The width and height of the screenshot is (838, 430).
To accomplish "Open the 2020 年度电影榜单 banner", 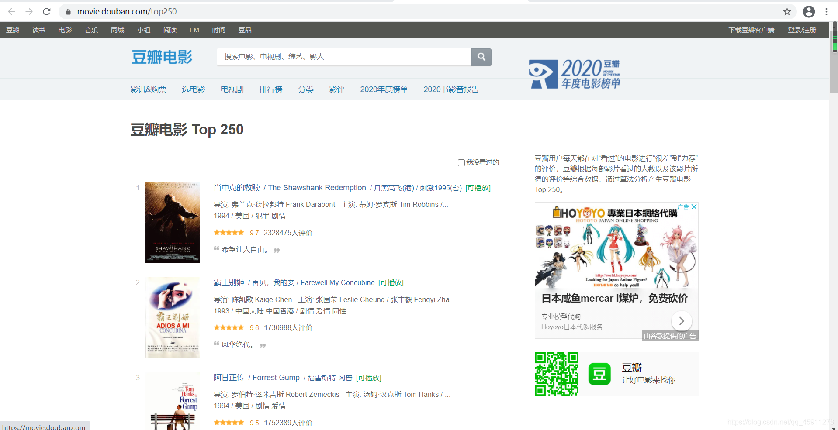I will [575, 74].
